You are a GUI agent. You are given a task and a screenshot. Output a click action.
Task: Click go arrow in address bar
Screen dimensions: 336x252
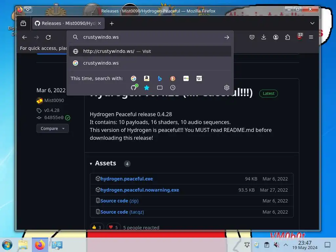coord(226,37)
